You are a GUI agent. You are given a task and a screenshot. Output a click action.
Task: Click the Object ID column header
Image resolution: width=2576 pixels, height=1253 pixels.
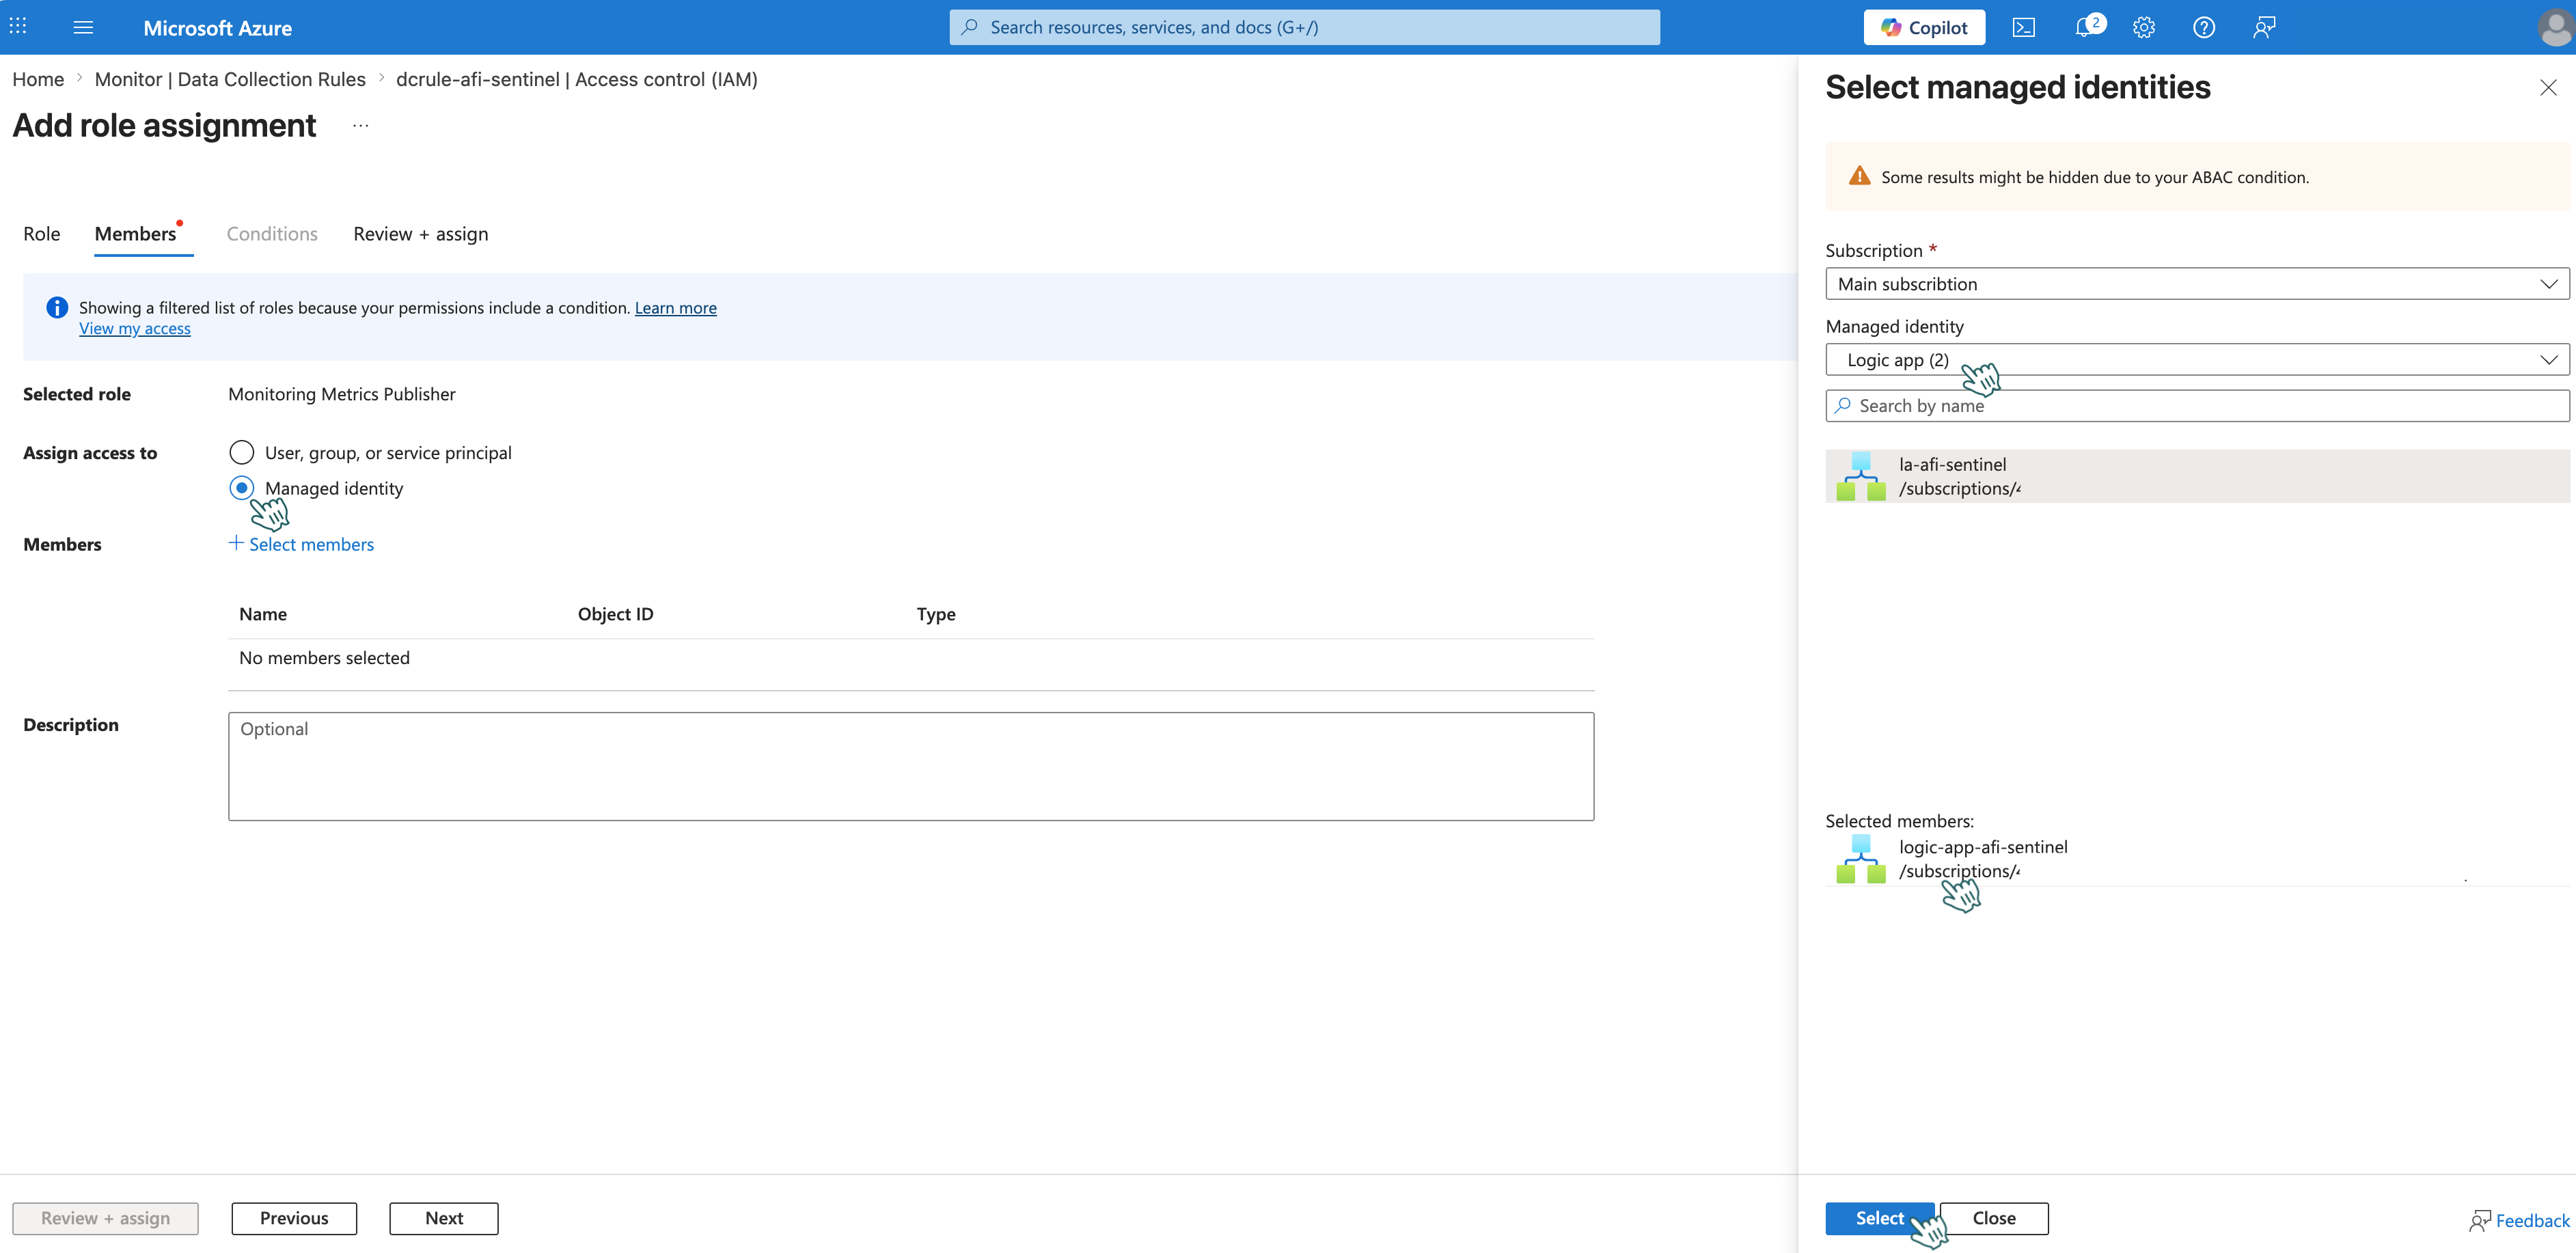[615, 614]
